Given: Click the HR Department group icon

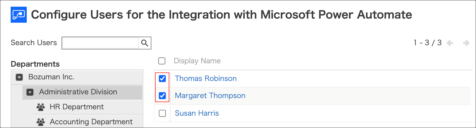Looking at the screenshot, I should click(41, 107).
